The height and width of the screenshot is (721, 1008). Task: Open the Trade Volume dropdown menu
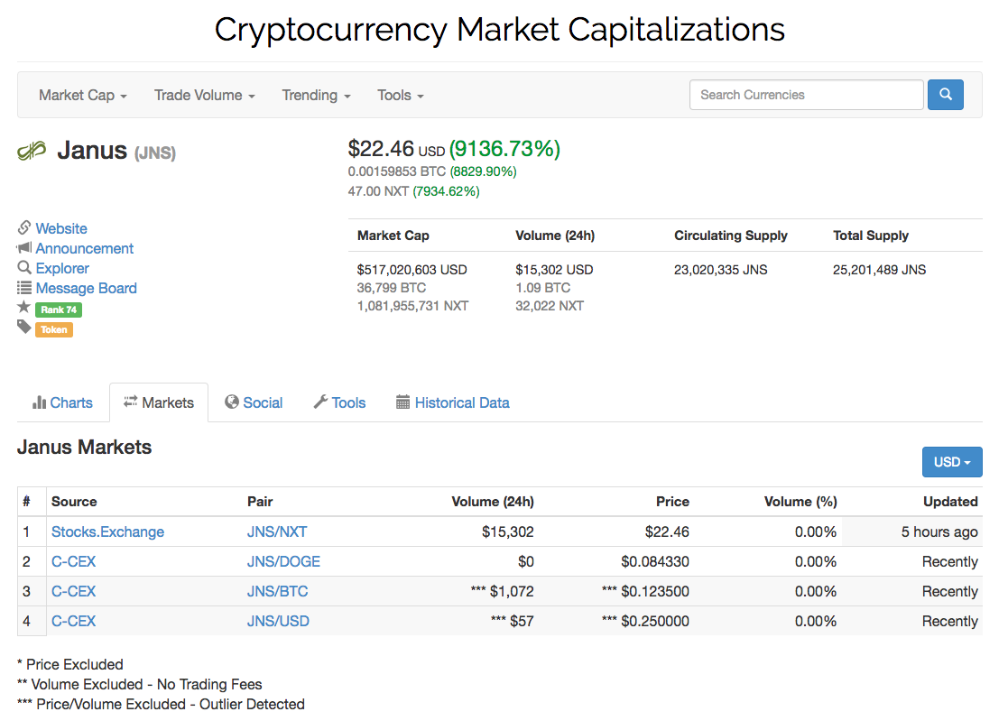tap(205, 95)
